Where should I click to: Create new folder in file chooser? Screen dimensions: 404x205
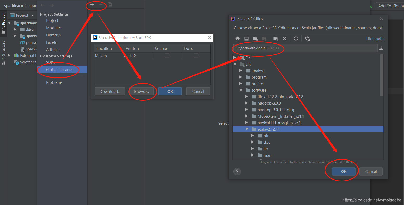tap(276, 39)
